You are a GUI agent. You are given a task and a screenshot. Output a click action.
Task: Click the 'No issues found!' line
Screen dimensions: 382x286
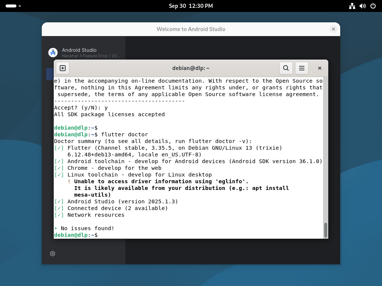coord(87,228)
